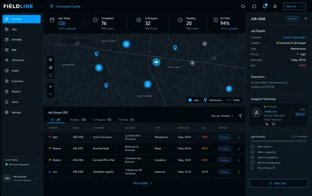Switch to the Pending tab in Job Queue
The height and width of the screenshot is (196, 312).
pyautogui.click(x=78, y=120)
